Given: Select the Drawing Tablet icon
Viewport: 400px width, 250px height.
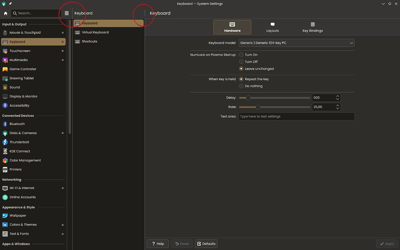Looking at the screenshot, I should [x=5, y=78].
